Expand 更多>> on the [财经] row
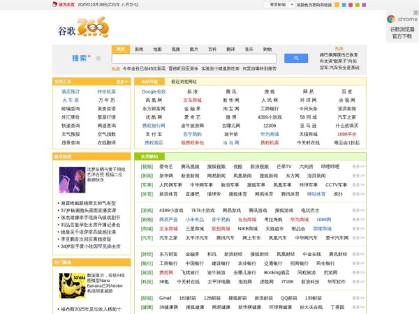The width and height of the screenshot is (419, 314). click(358, 254)
